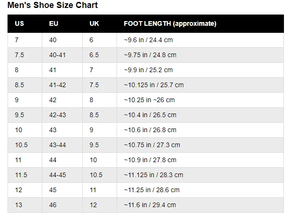Click the US column header
The height and width of the screenshot is (217, 291).
19,23
